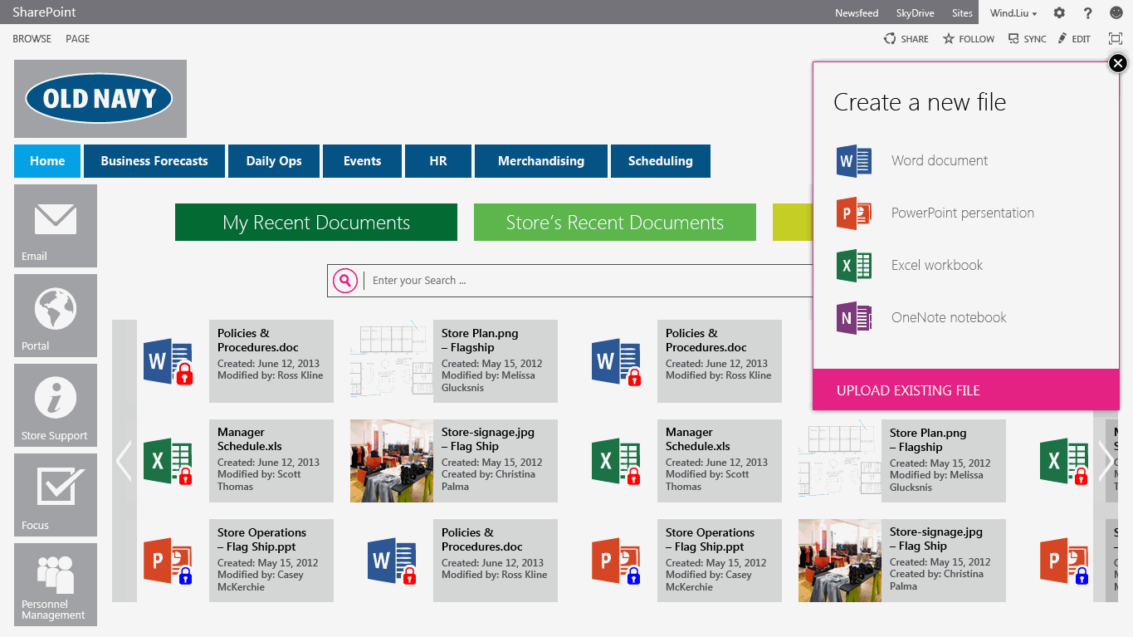Open the Store Support info tile
Screen dimensions: 1133x637
click(56, 405)
